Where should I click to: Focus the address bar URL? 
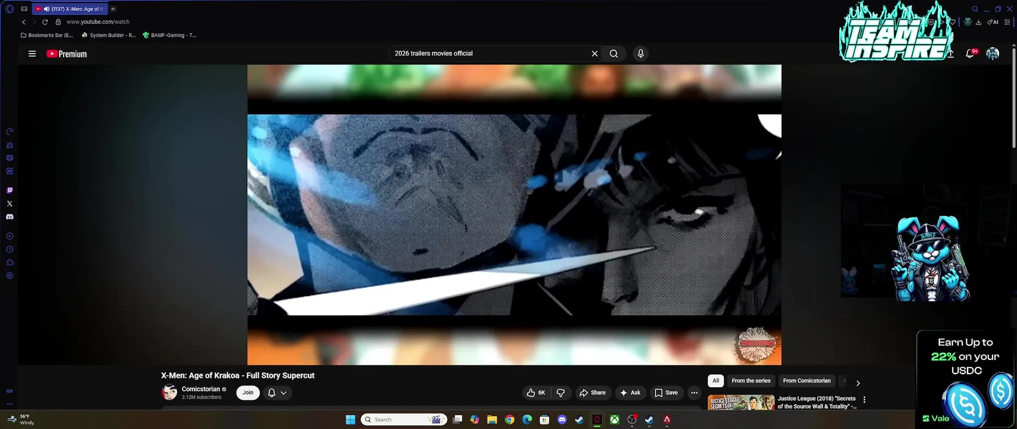pos(98,22)
